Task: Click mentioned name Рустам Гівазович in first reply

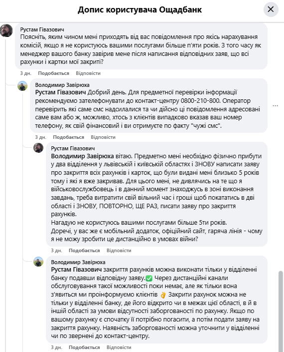Action: tap(60, 92)
